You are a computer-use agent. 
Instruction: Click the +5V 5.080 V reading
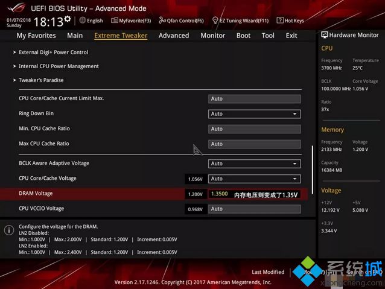pyautogui.click(x=360, y=210)
